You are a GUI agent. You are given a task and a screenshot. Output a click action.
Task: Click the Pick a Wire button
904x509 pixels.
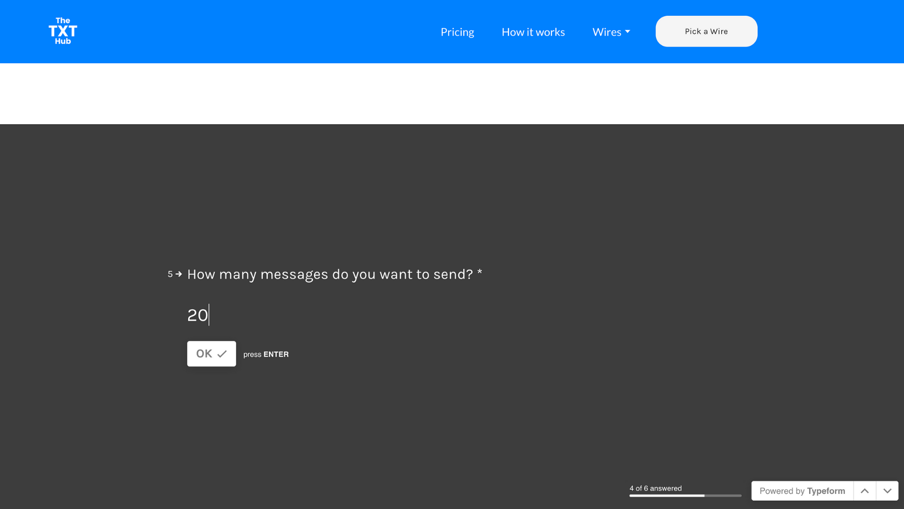click(x=706, y=31)
